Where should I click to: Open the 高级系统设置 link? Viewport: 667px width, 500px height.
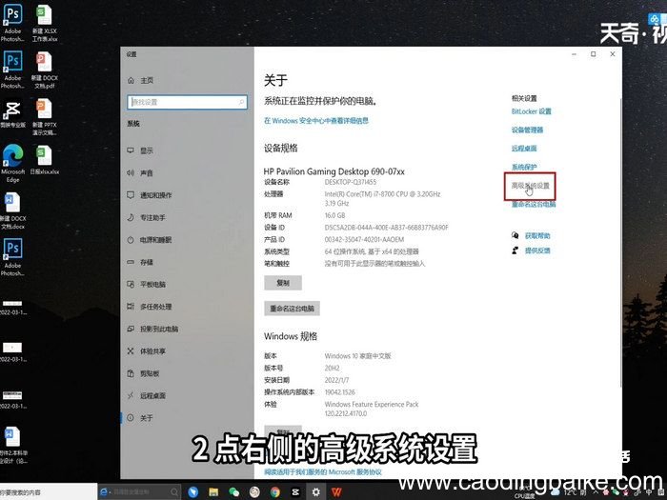[x=531, y=186]
